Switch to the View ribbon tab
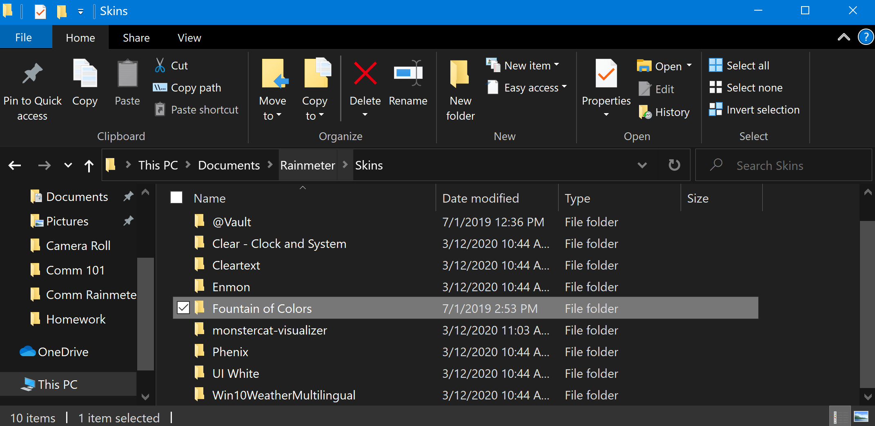 click(189, 37)
